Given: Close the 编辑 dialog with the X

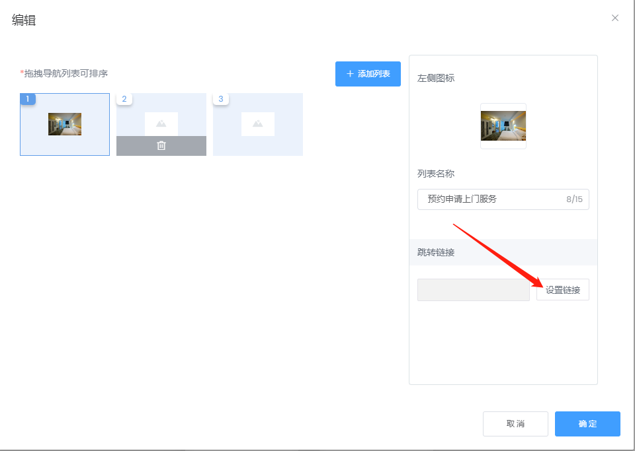Looking at the screenshot, I should pyautogui.click(x=615, y=18).
